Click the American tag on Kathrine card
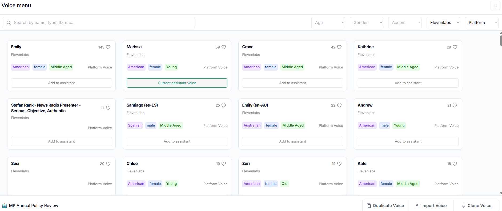The image size is (502, 211). (x=367, y=67)
